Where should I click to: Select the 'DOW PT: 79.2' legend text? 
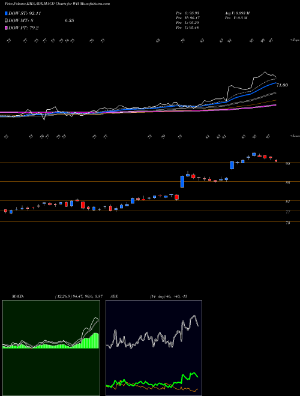point(23,28)
